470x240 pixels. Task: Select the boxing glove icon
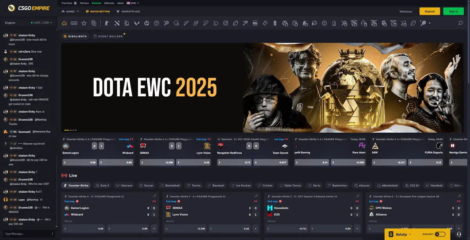265,23
